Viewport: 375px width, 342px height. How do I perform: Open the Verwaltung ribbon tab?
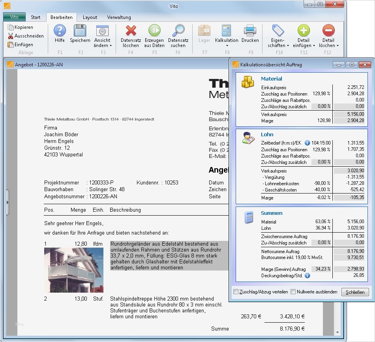pyautogui.click(x=119, y=17)
